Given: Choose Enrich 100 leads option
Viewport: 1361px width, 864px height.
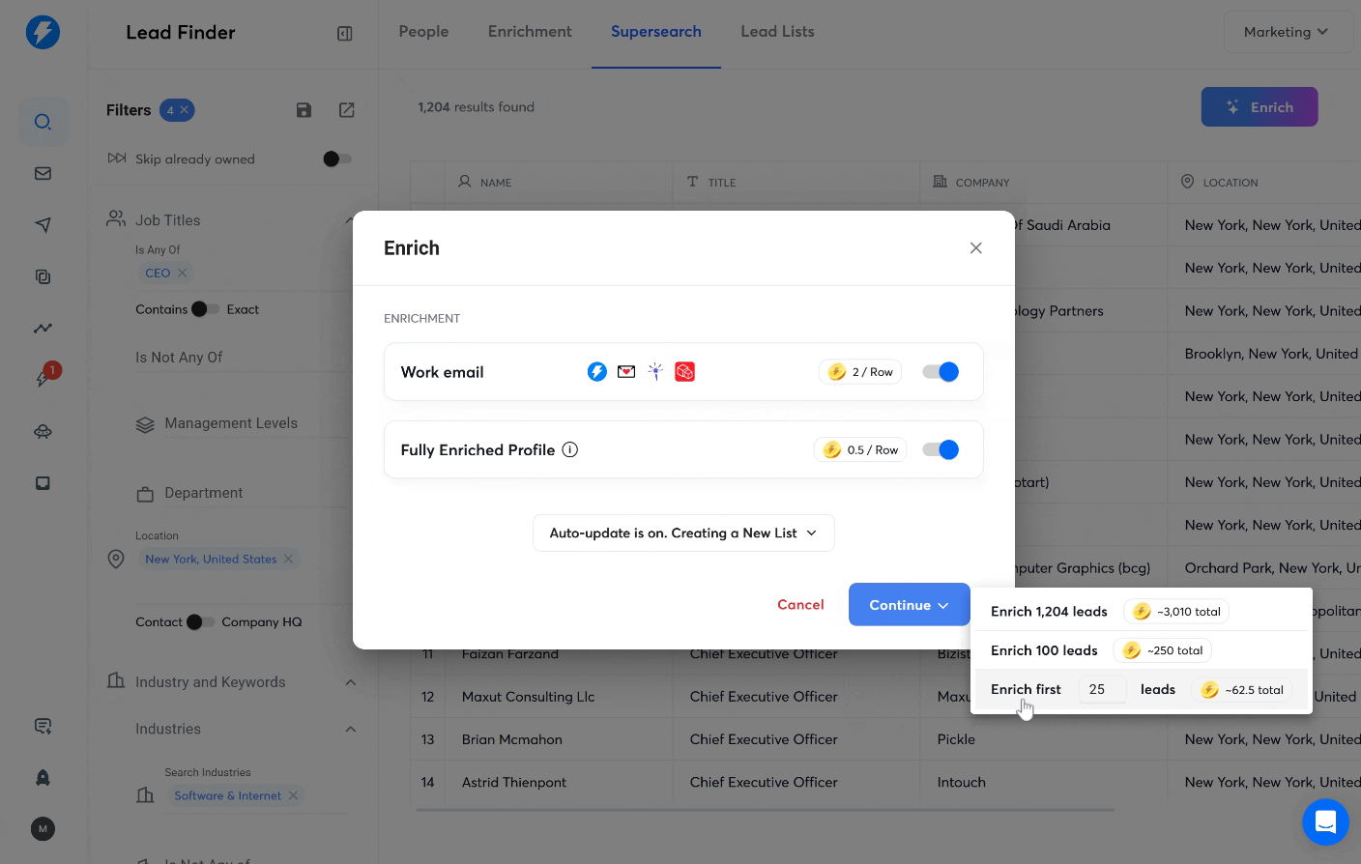Looking at the screenshot, I should coord(1043,649).
